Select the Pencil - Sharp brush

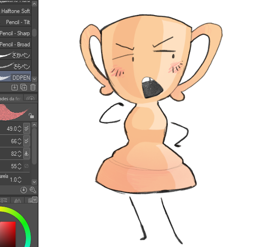pyautogui.click(x=15, y=33)
